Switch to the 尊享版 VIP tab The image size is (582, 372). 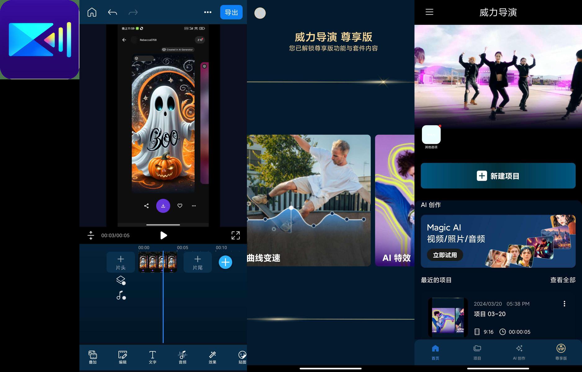tap(561, 352)
